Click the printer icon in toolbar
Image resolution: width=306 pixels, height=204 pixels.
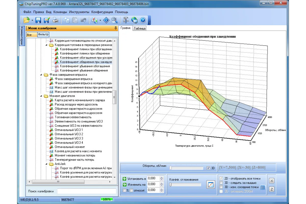coord(55,20)
